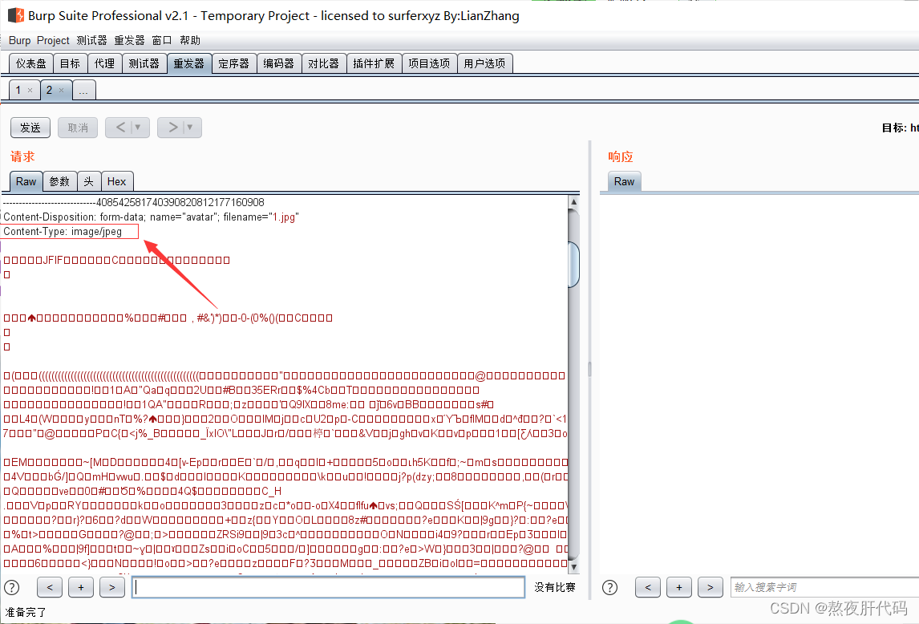The height and width of the screenshot is (624, 919).
Task: Go to next request search match
Action: point(112,587)
